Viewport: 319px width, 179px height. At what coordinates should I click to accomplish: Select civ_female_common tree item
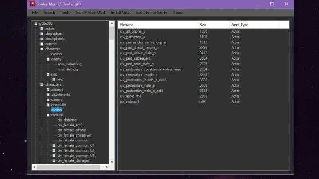[x=73, y=140]
